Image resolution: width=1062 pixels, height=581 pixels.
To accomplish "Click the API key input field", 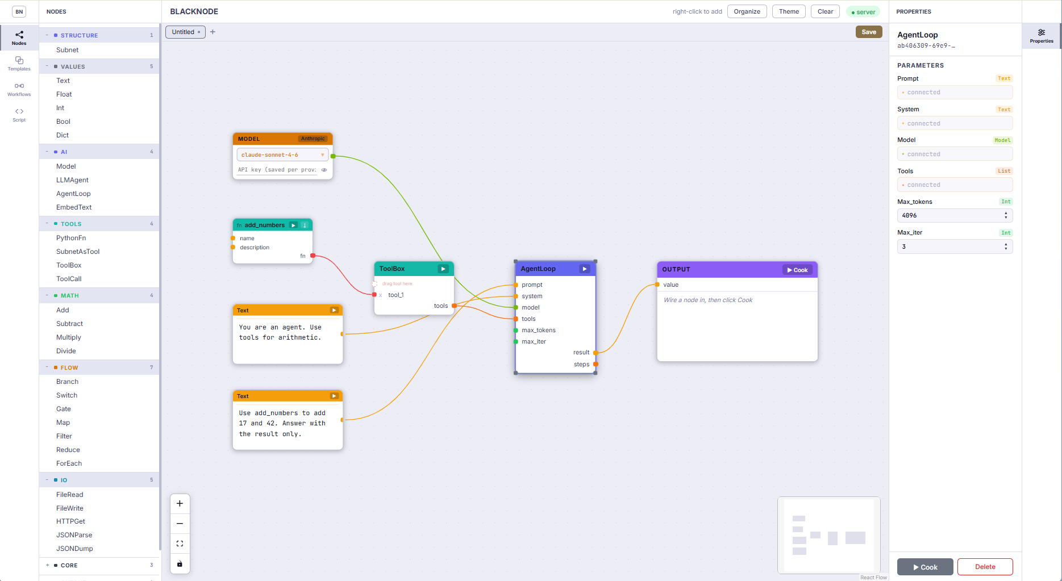I will tap(277, 170).
